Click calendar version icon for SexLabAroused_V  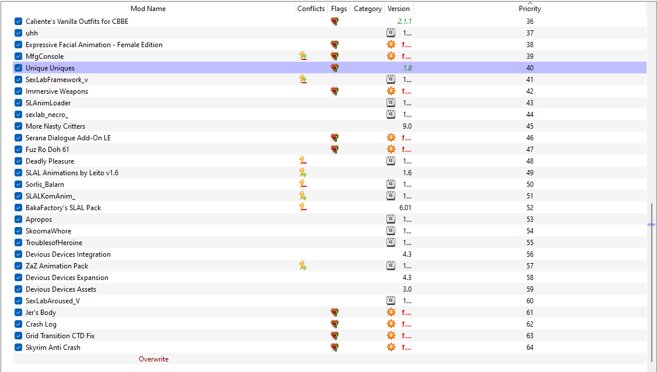[x=391, y=301]
